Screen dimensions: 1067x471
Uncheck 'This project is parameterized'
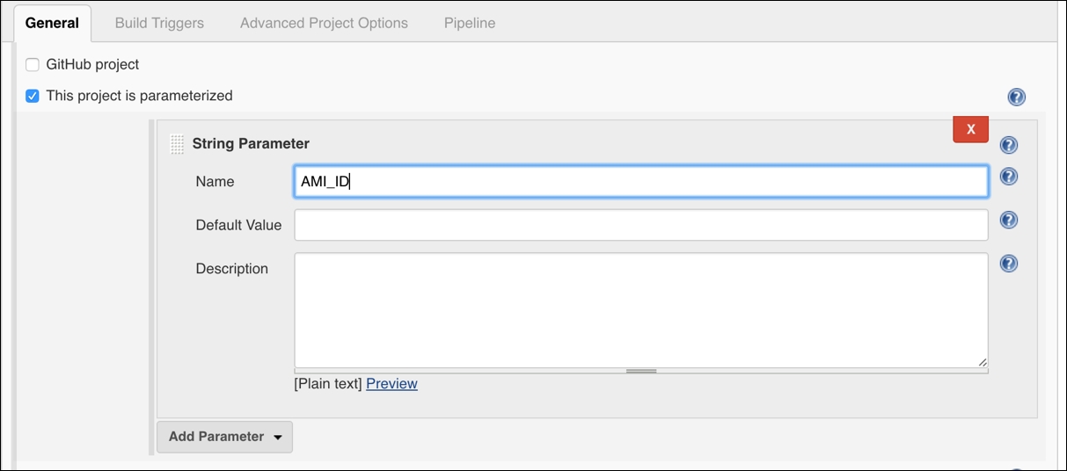click(x=33, y=96)
